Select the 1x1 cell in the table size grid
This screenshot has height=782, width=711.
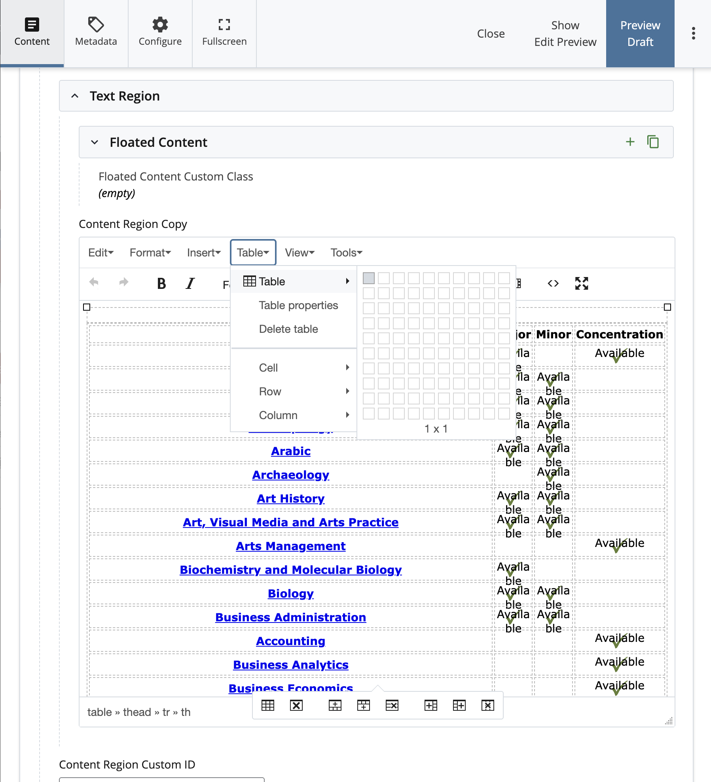pos(369,279)
